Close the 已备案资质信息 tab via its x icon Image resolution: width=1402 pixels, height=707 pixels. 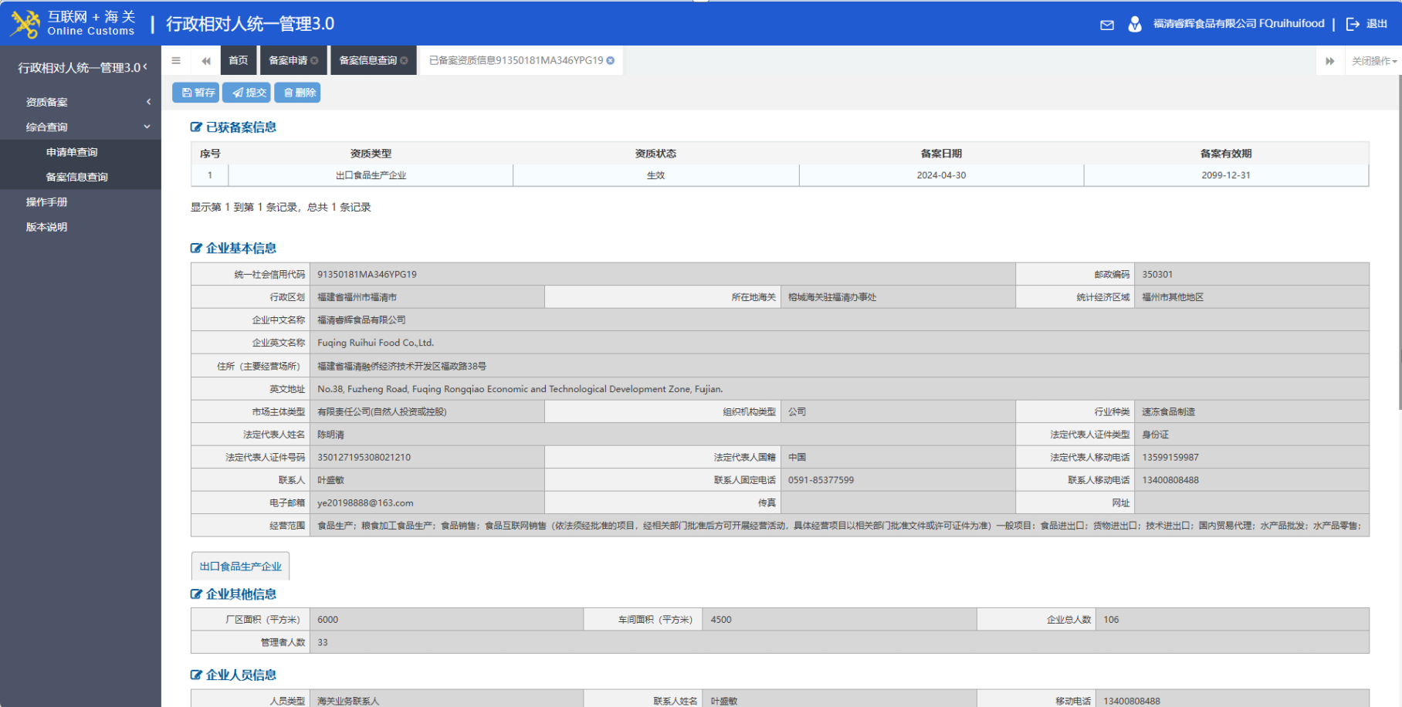(611, 60)
